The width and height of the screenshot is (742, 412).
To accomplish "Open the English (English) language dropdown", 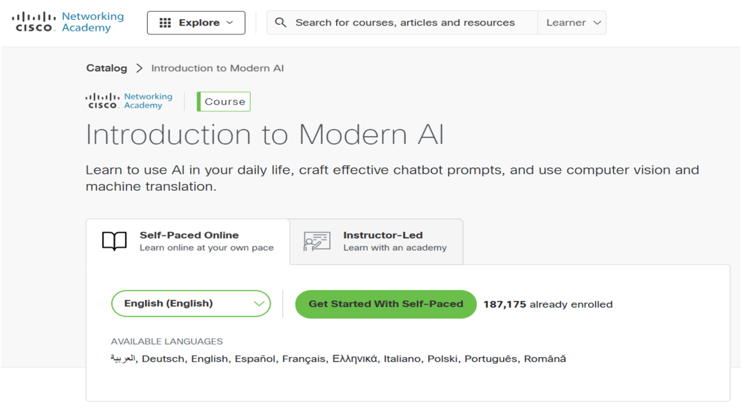I will [x=191, y=304].
